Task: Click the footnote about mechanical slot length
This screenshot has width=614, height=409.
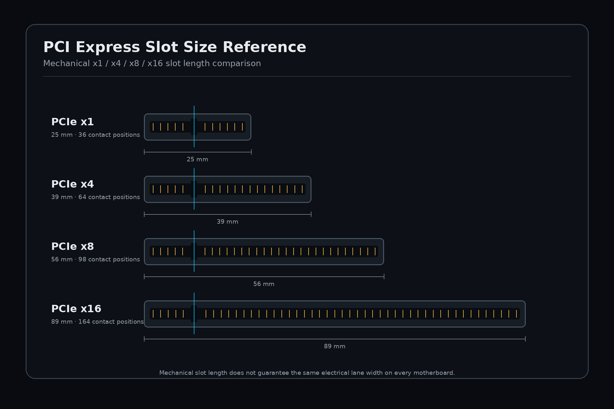Action: (x=307, y=373)
